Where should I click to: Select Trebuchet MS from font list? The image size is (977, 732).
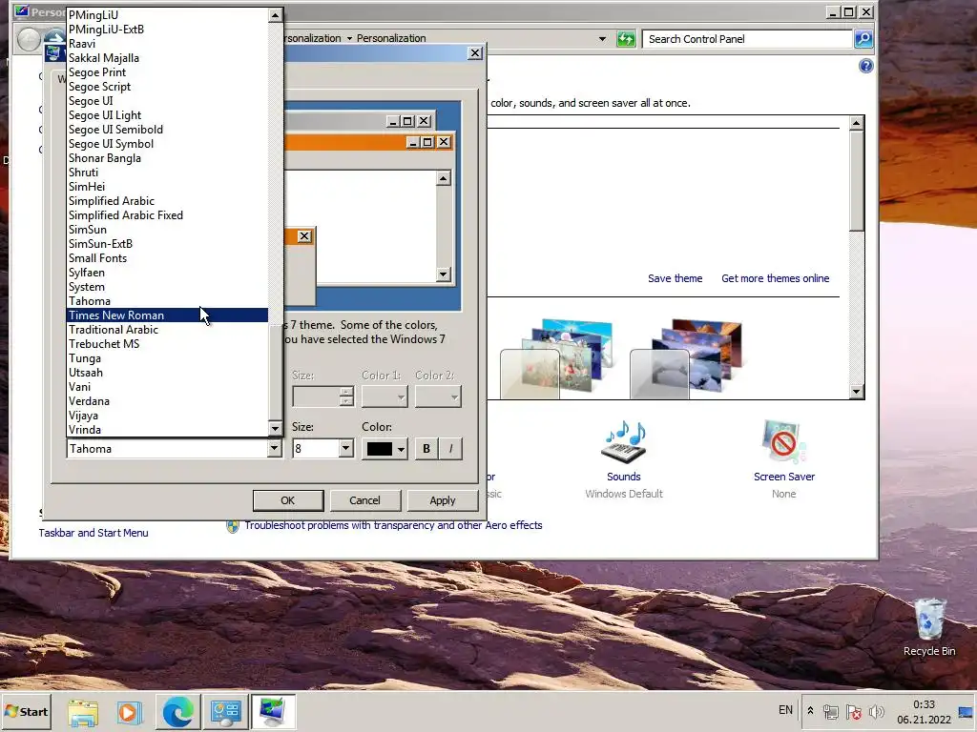click(167, 344)
